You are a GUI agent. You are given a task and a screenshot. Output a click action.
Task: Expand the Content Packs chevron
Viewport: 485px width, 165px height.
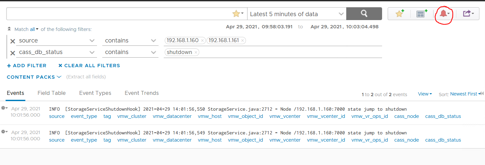[59, 77]
